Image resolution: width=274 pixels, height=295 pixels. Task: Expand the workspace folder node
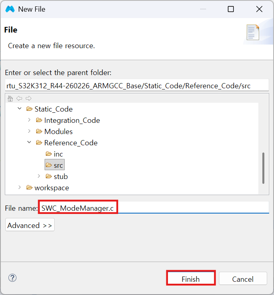[20, 187]
